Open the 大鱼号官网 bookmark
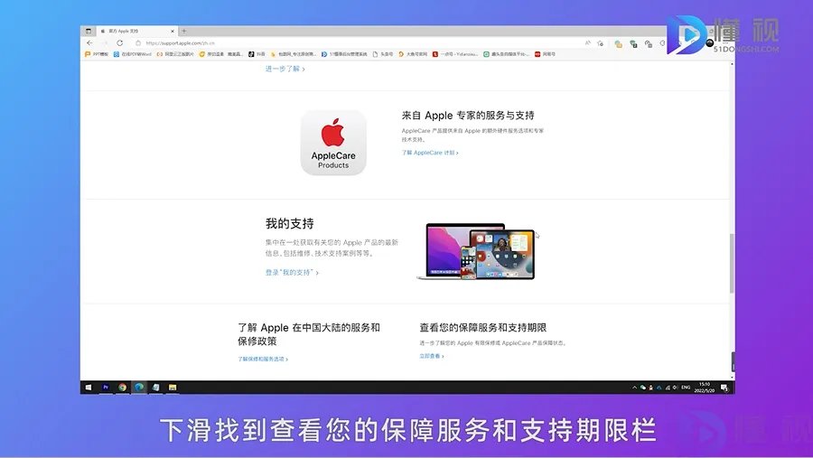Screen dimensions: 813x458 (x=413, y=54)
